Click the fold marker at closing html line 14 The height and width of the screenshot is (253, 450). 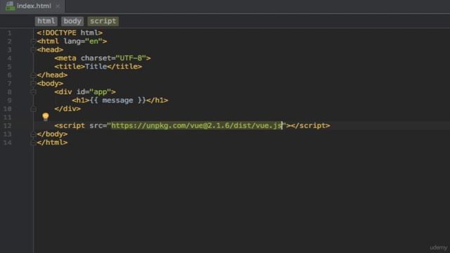coord(33,143)
